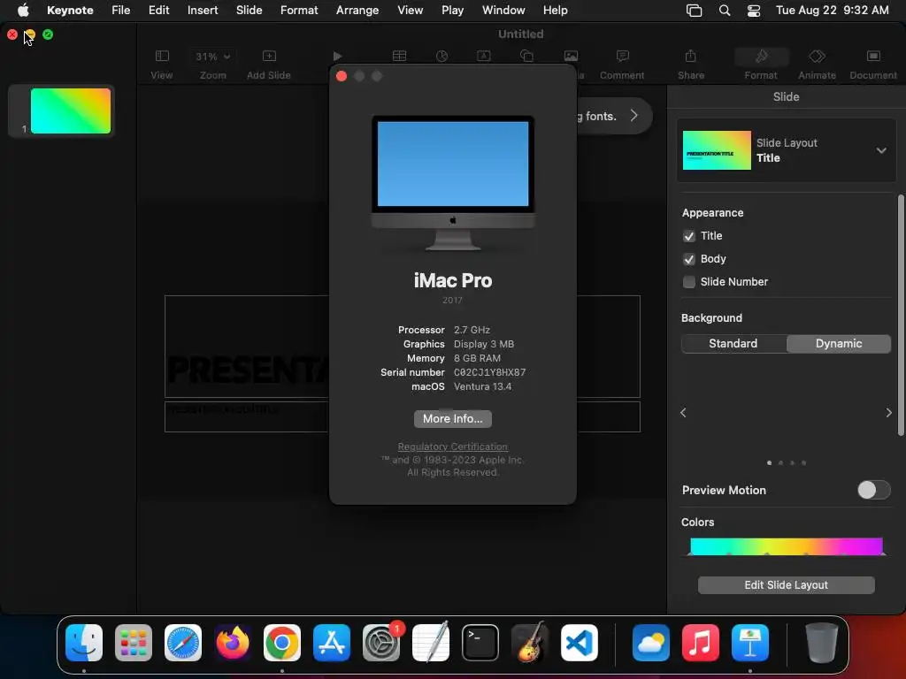Screen dimensions: 906x679
Task: Click the Edit Slide Layout button
Action: pos(786,585)
